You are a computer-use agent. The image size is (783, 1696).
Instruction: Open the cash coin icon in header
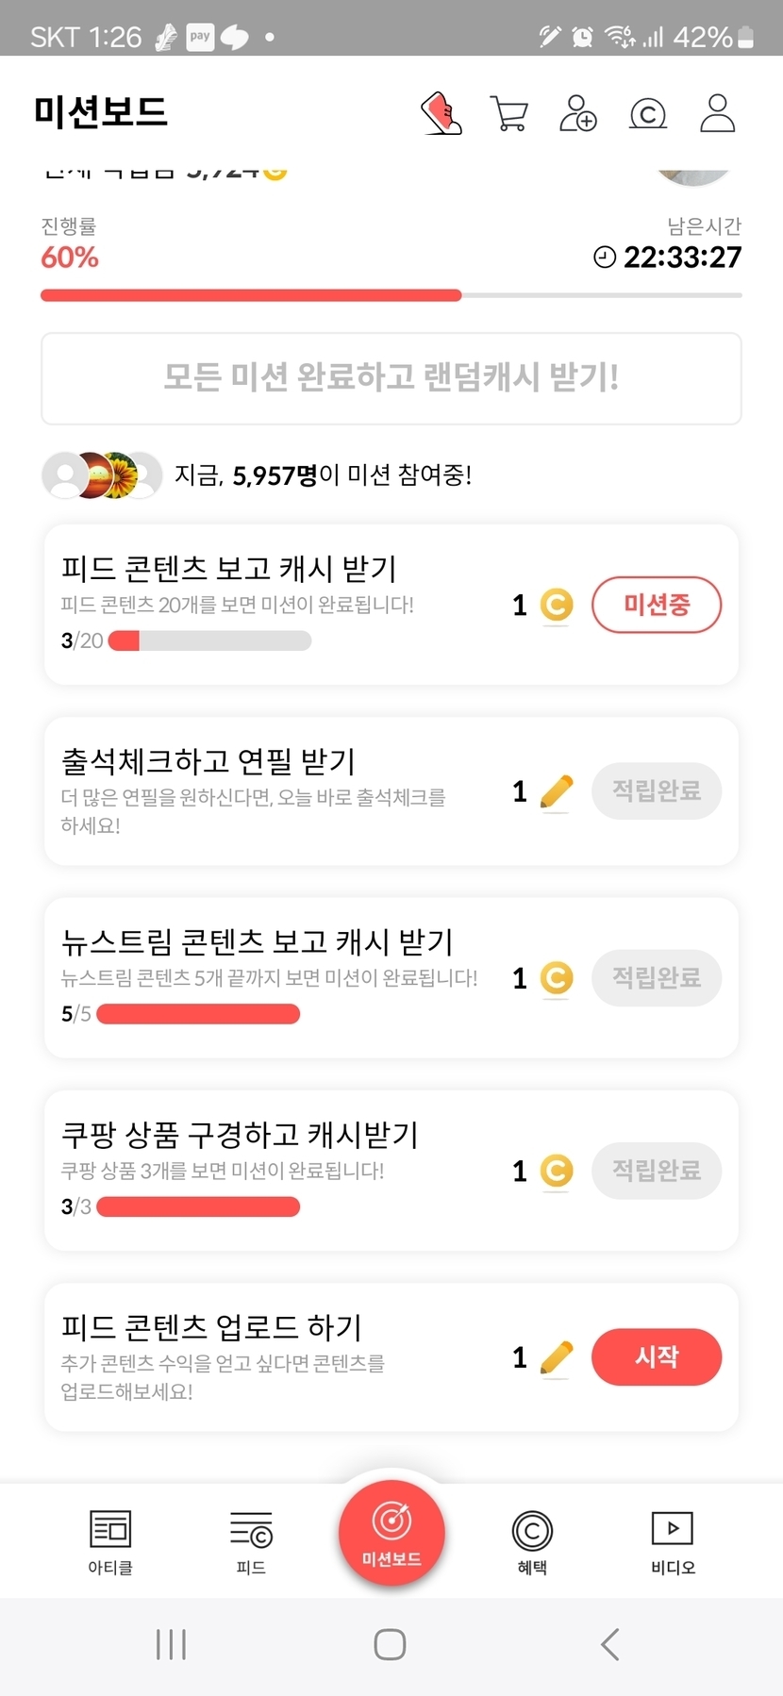point(647,114)
